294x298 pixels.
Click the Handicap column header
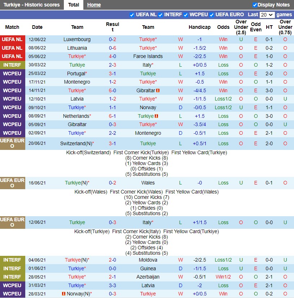[199, 27]
